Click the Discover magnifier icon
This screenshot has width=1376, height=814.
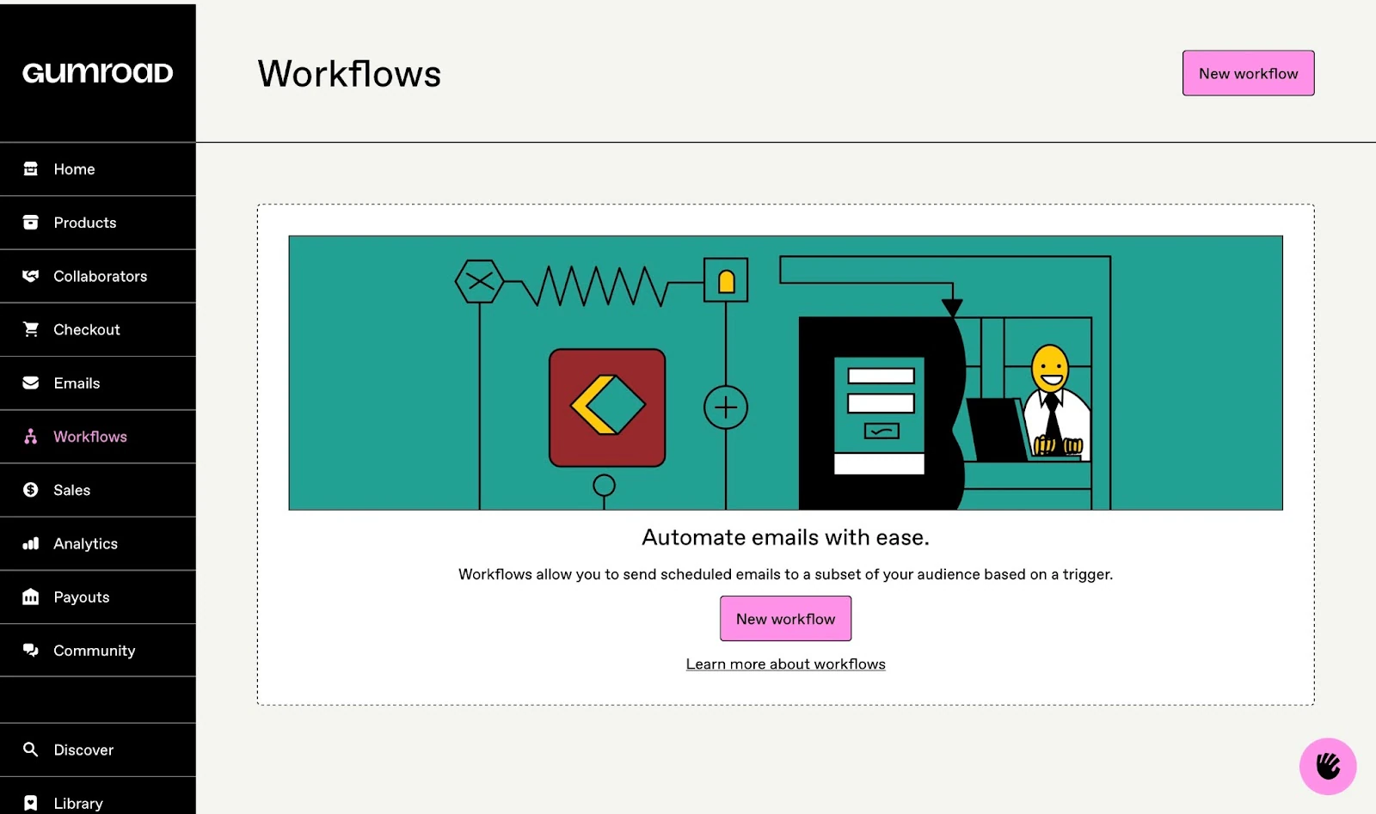click(x=31, y=750)
